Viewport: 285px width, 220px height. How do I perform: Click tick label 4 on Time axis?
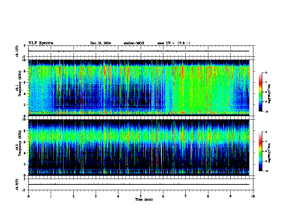(118, 196)
